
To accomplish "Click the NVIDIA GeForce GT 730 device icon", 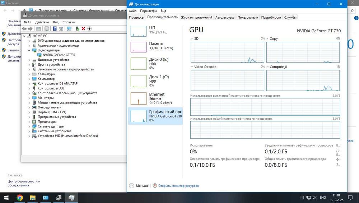I will pos(39,55).
